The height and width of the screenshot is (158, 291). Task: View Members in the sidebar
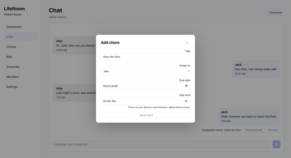(21, 77)
